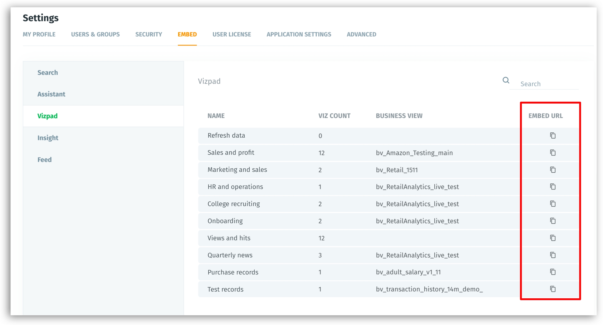
Task: Click the magnifying glass search icon
Action: (x=506, y=80)
